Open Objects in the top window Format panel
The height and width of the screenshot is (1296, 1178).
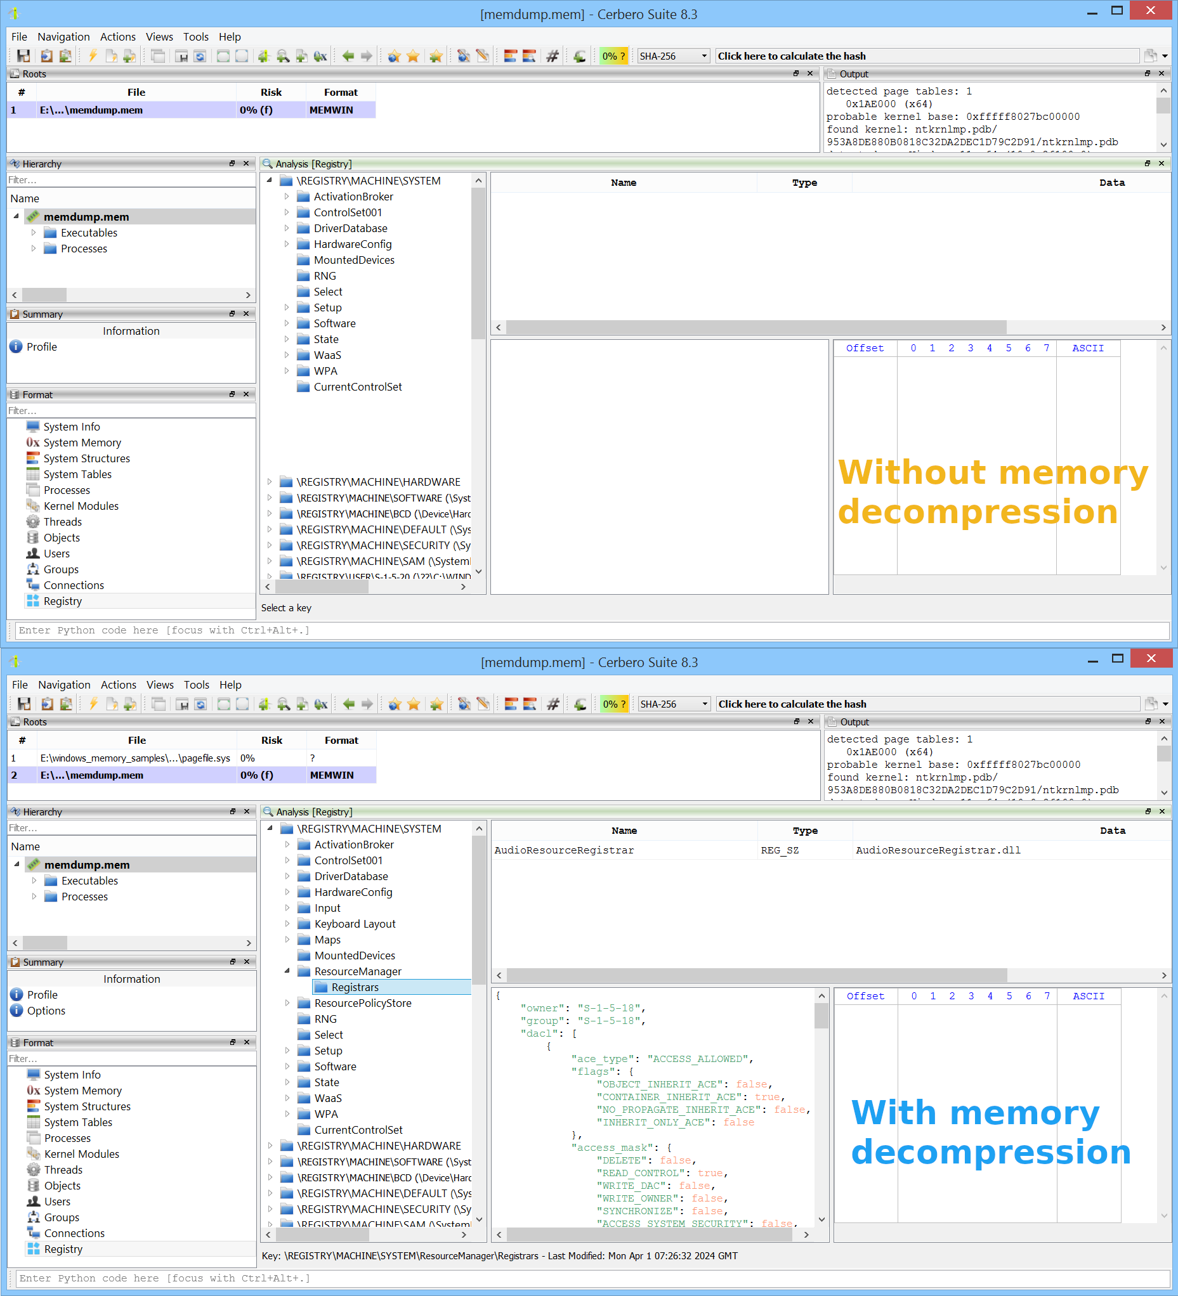coord(62,538)
